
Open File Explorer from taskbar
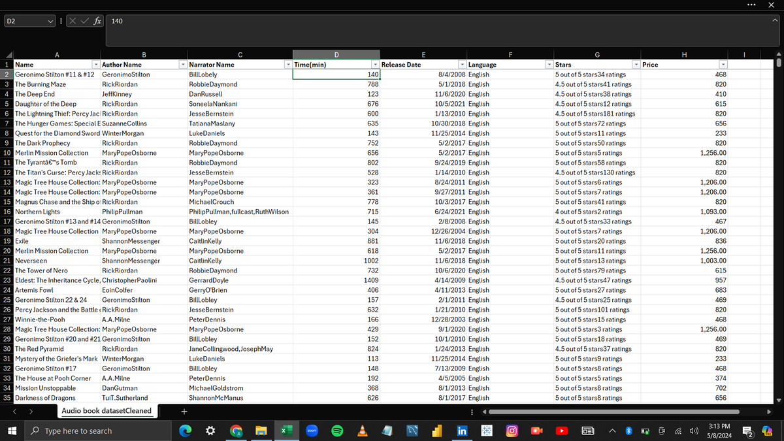click(261, 431)
